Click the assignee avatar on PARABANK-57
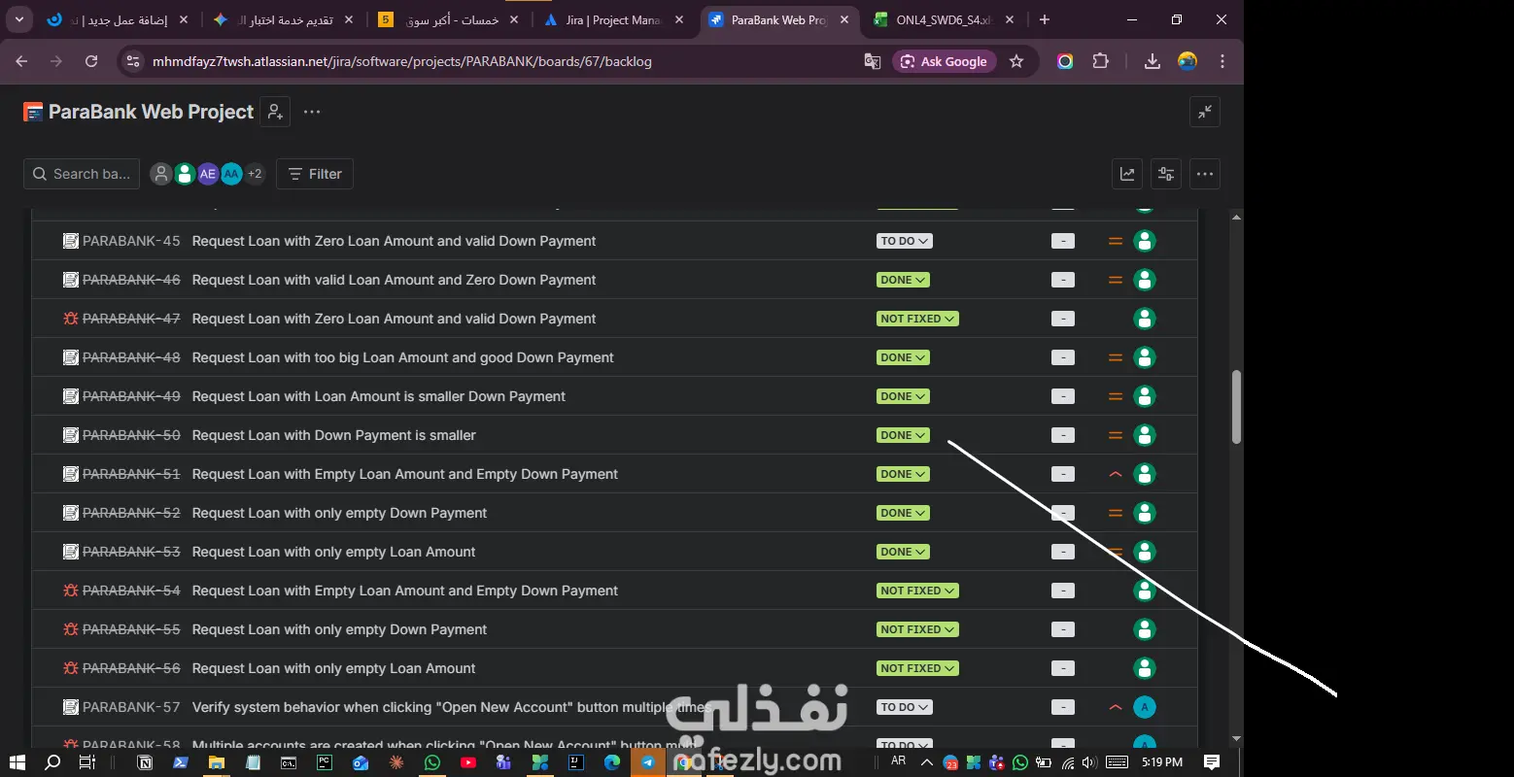This screenshot has width=1514, height=777. tap(1145, 707)
